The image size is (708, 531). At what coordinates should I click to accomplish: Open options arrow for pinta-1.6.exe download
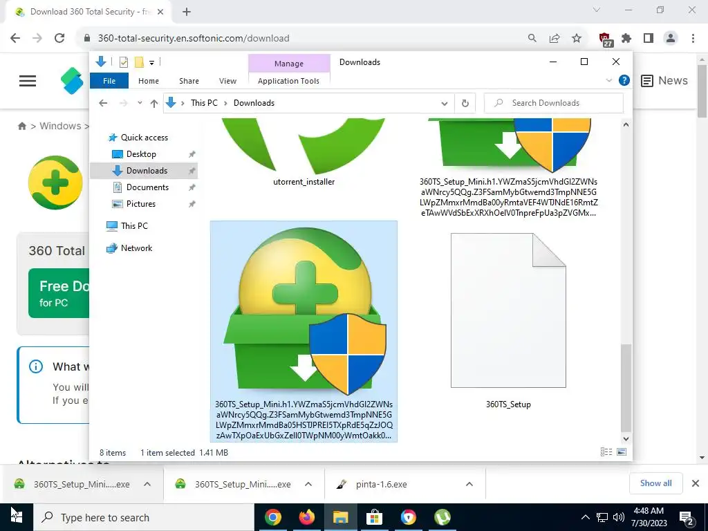(x=469, y=484)
